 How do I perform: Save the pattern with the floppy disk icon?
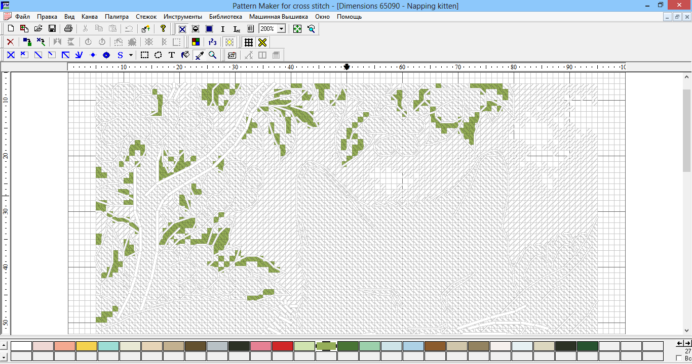(x=52, y=29)
